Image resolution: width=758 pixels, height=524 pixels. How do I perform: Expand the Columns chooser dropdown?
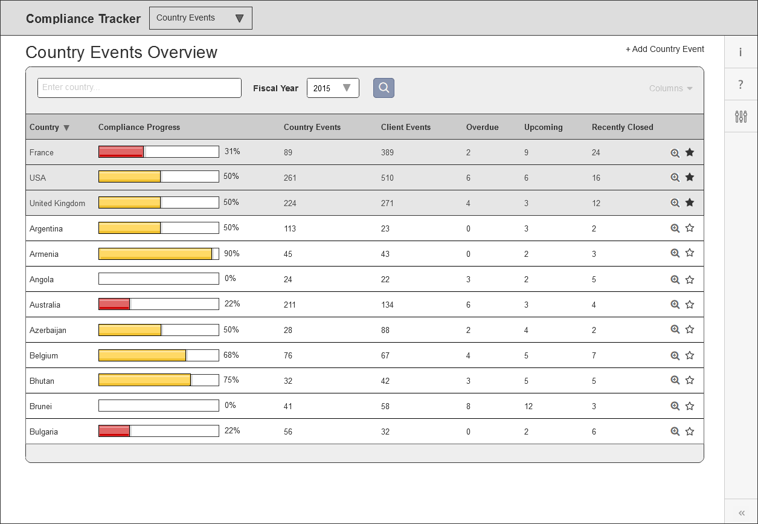click(670, 88)
